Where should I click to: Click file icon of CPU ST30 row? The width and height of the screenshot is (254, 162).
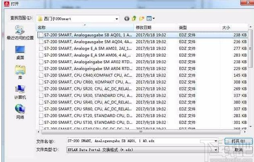click(x=41, y=122)
